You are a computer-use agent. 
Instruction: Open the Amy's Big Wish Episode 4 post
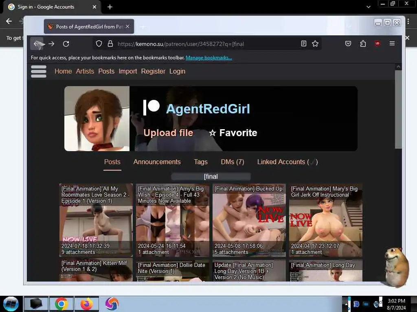[x=173, y=220]
